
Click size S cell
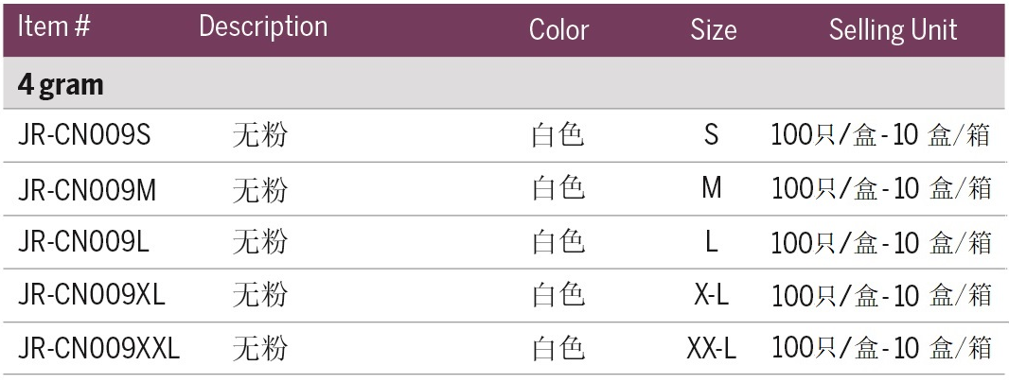(x=712, y=136)
